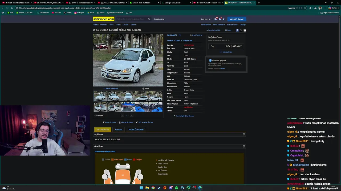Click Yazdır print link

point(228,30)
